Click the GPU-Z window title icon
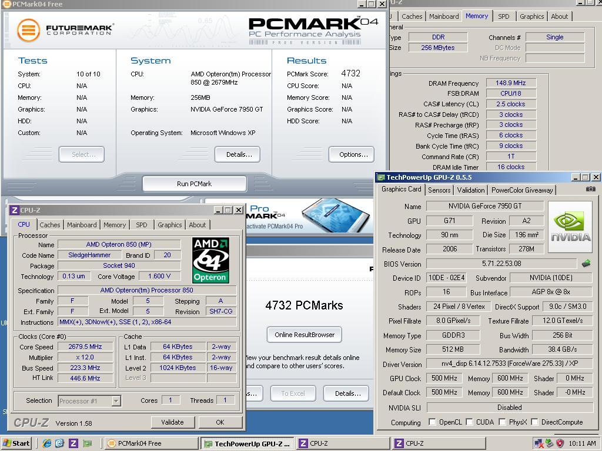Screen dimensions: 602x451 (381, 177)
